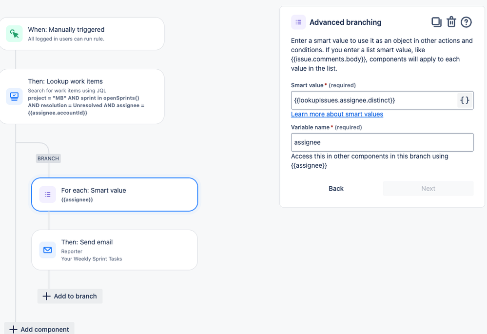Click the manual trigger cursor icon
Image resolution: width=487 pixels, height=334 pixels.
14,34
